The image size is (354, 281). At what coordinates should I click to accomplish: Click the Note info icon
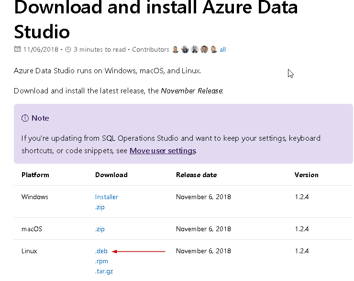click(25, 118)
